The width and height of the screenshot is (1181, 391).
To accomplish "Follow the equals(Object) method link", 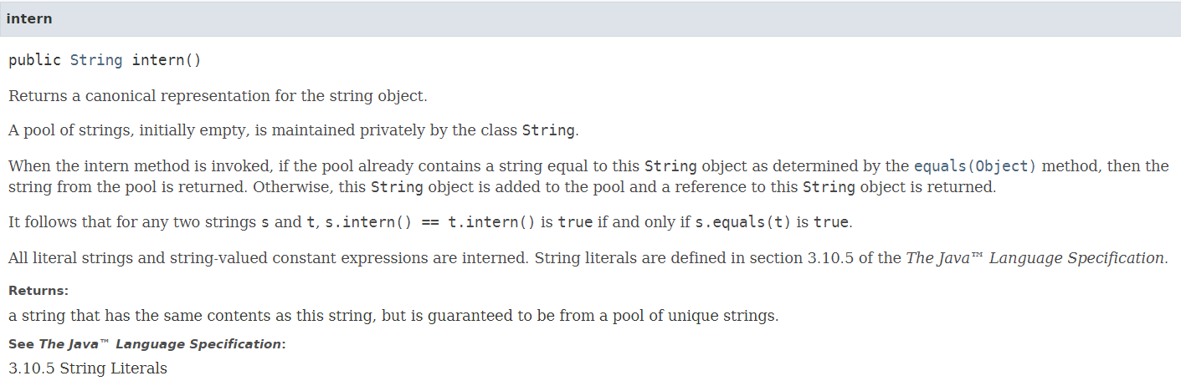I will (x=975, y=165).
